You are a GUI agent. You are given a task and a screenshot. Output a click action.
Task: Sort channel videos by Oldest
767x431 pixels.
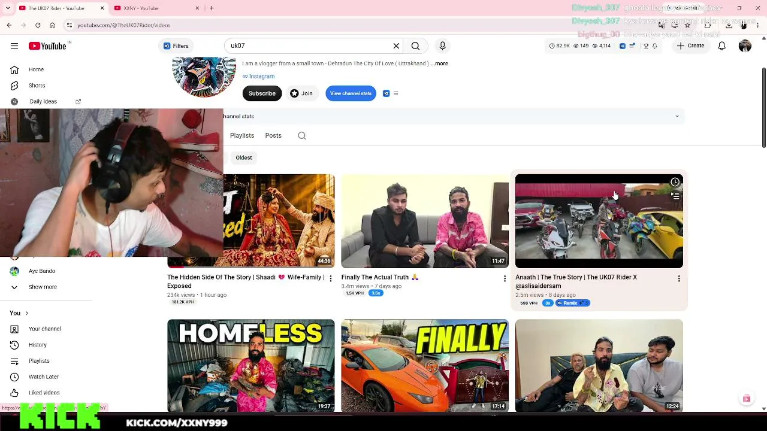click(244, 157)
